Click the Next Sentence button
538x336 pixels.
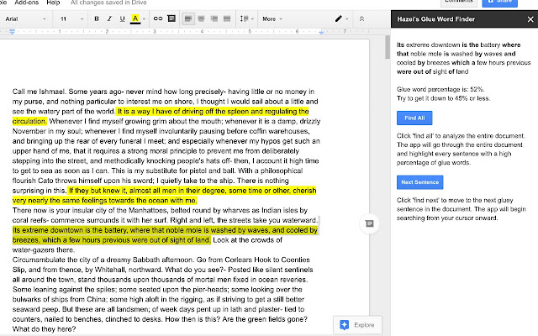click(422, 181)
